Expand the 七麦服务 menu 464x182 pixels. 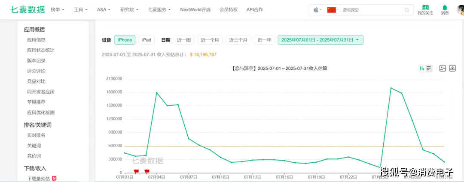(159, 10)
